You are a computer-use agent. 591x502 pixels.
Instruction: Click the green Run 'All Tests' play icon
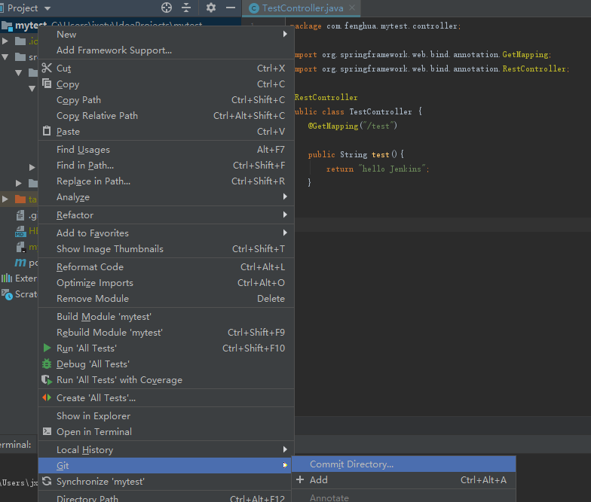[47, 348]
